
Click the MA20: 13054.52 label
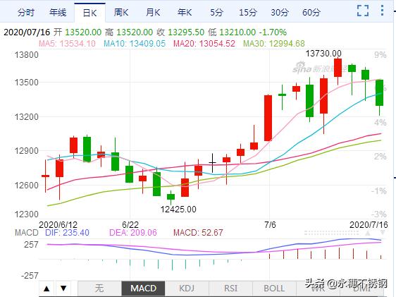tap(204, 44)
